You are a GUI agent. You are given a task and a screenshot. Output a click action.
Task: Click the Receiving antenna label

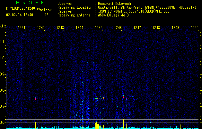point(74,15)
